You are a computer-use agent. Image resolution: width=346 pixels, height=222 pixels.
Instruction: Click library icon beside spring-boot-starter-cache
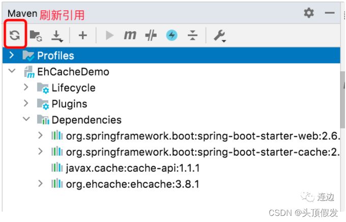click(57, 151)
